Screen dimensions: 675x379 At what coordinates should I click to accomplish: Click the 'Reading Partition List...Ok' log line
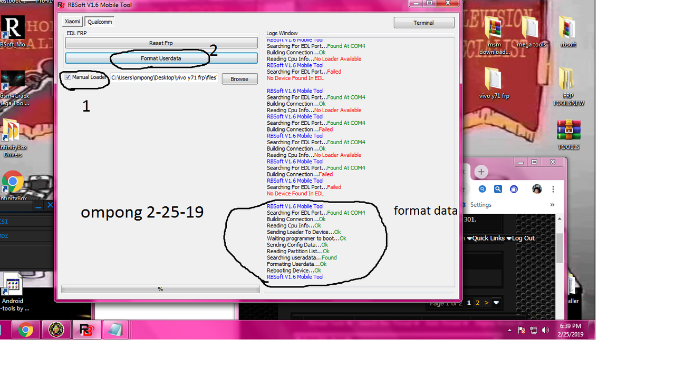click(x=298, y=252)
